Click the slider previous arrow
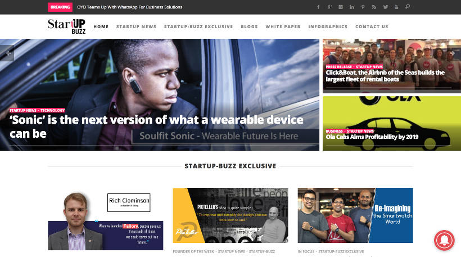The image size is (461, 257). coord(7,53)
